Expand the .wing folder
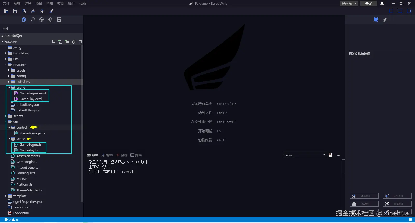 click(x=6, y=47)
